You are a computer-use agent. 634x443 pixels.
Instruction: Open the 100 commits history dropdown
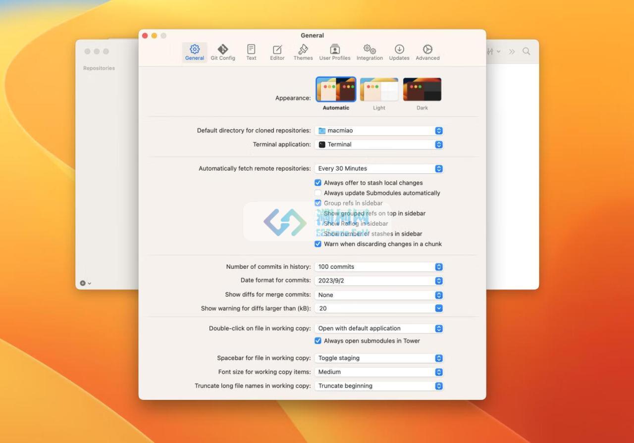pyautogui.click(x=379, y=267)
